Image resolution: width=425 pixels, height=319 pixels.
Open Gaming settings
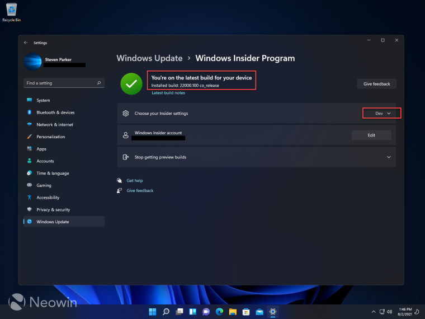point(64,185)
